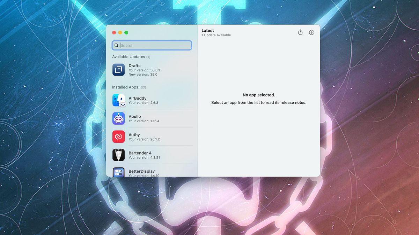Viewport: 419px width, 235px height.
Task: Click the AirBuddy app icon
Action: click(118, 100)
